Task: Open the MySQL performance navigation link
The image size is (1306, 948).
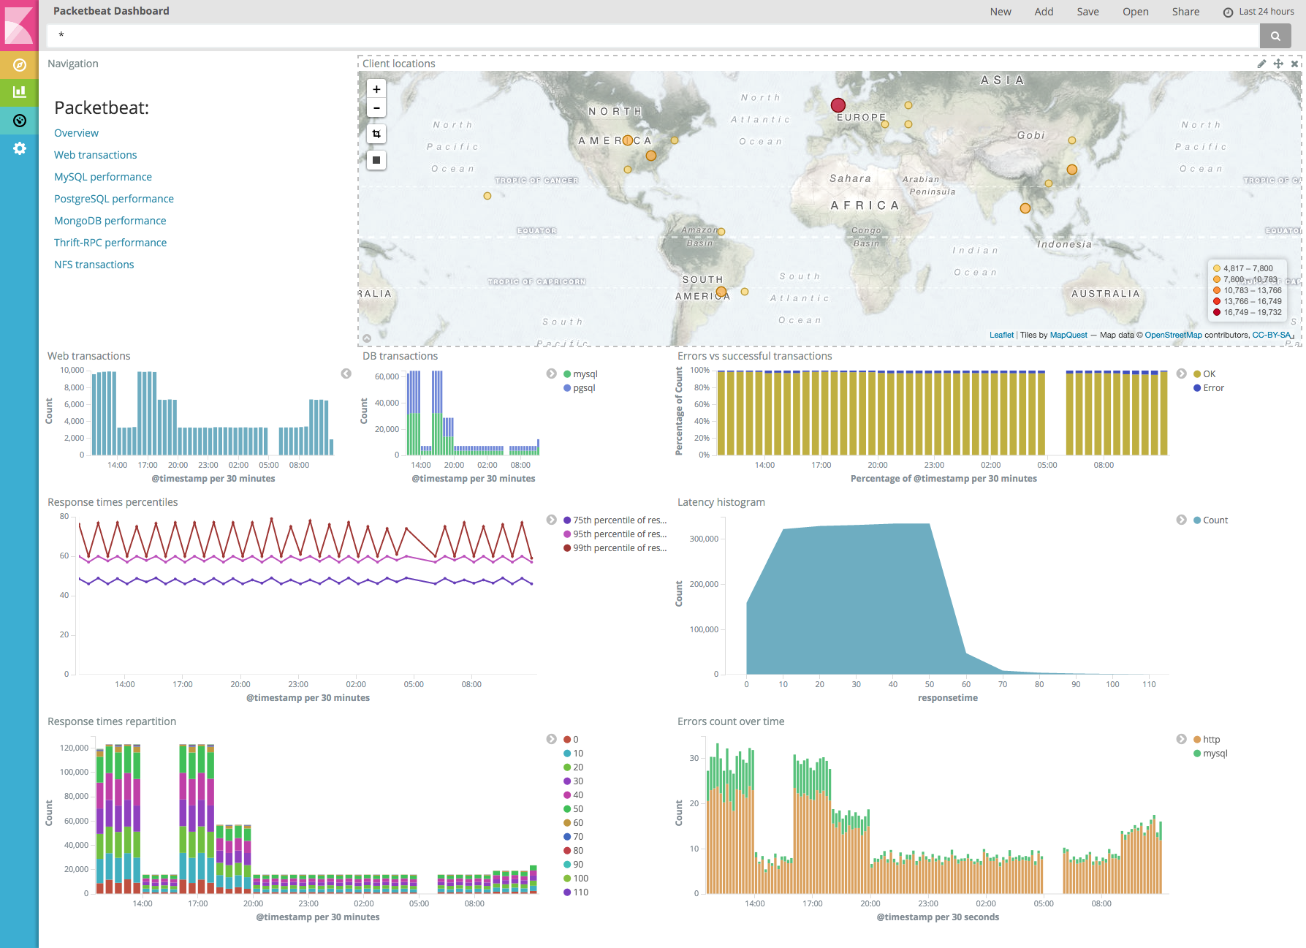Action: (x=102, y=176)
